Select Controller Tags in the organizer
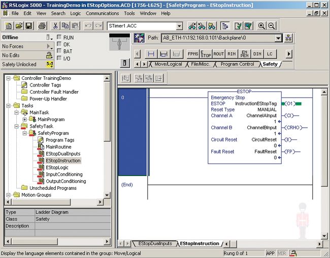Viewport: 330px width, 258px height. (x=45, y=85)
